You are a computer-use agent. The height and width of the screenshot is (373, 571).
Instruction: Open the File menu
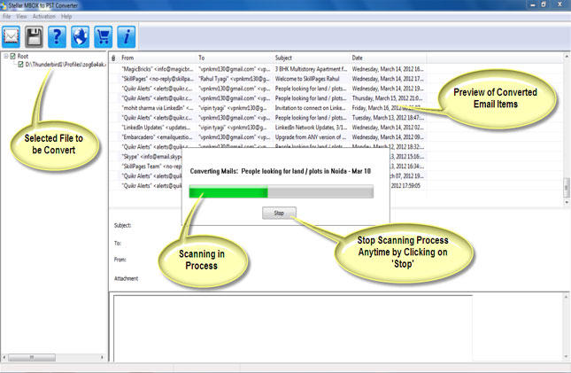[x=7, y=17]
